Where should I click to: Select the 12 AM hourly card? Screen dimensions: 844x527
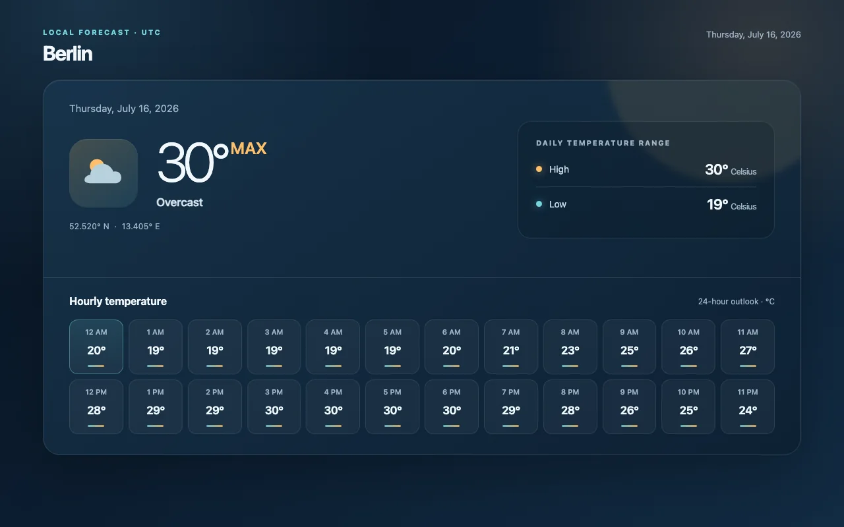pos(96,347)
